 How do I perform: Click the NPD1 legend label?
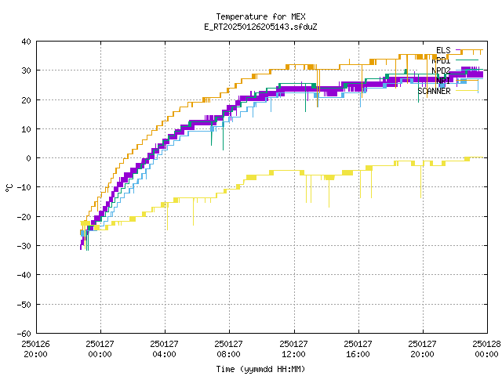(441, 60)
